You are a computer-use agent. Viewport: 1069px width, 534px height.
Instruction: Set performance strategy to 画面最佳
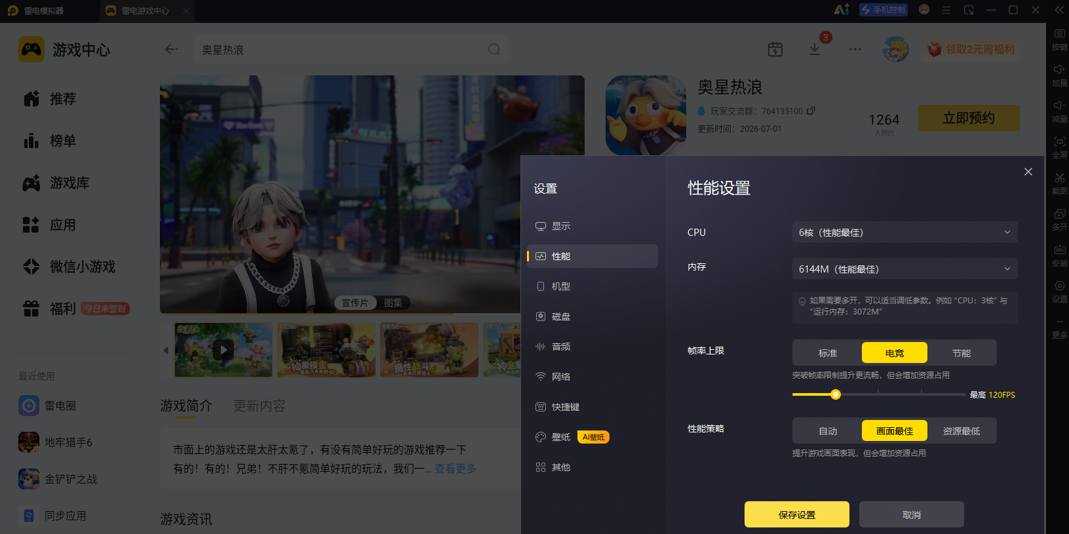coord(895,431)
